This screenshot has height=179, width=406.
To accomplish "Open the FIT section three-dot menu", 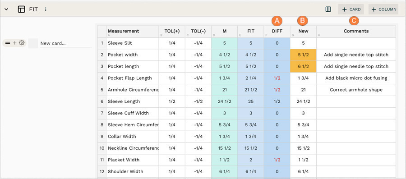I will (x=46, y=9).
